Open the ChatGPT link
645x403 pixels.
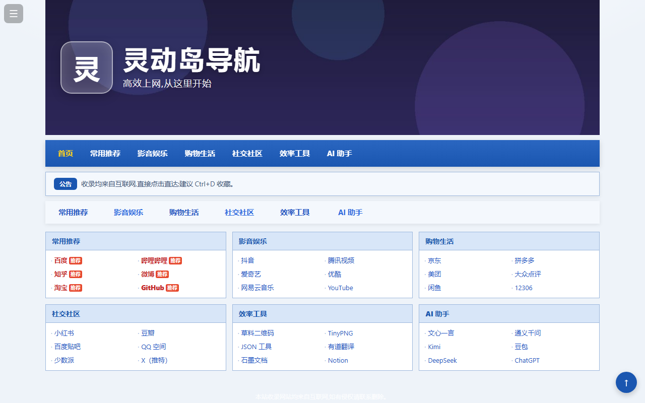tap(527, 360)
